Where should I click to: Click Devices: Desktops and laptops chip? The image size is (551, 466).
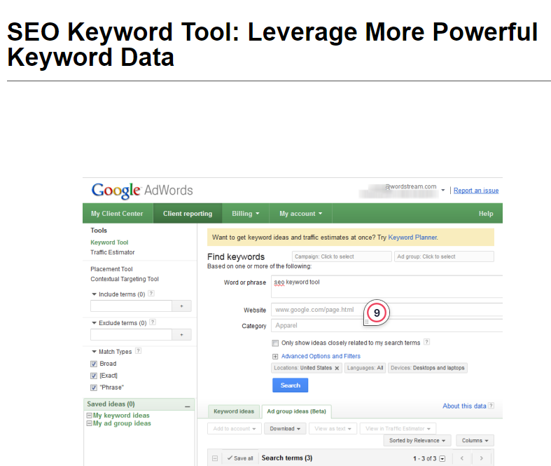(x=427, y=368)
